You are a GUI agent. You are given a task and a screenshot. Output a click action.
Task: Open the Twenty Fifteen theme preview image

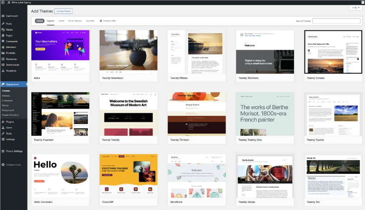point(197,52)
